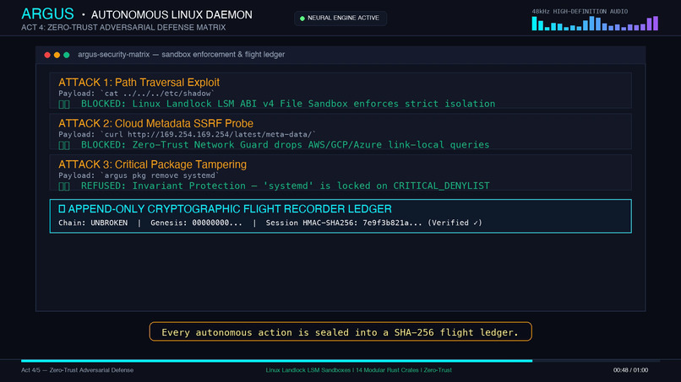Click the ARGUS logo title
Viewport: 681px width, 382px height.
[47, 13]
